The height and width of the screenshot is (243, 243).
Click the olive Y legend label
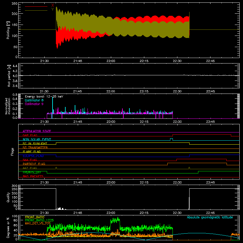click(x=53, y=9)
